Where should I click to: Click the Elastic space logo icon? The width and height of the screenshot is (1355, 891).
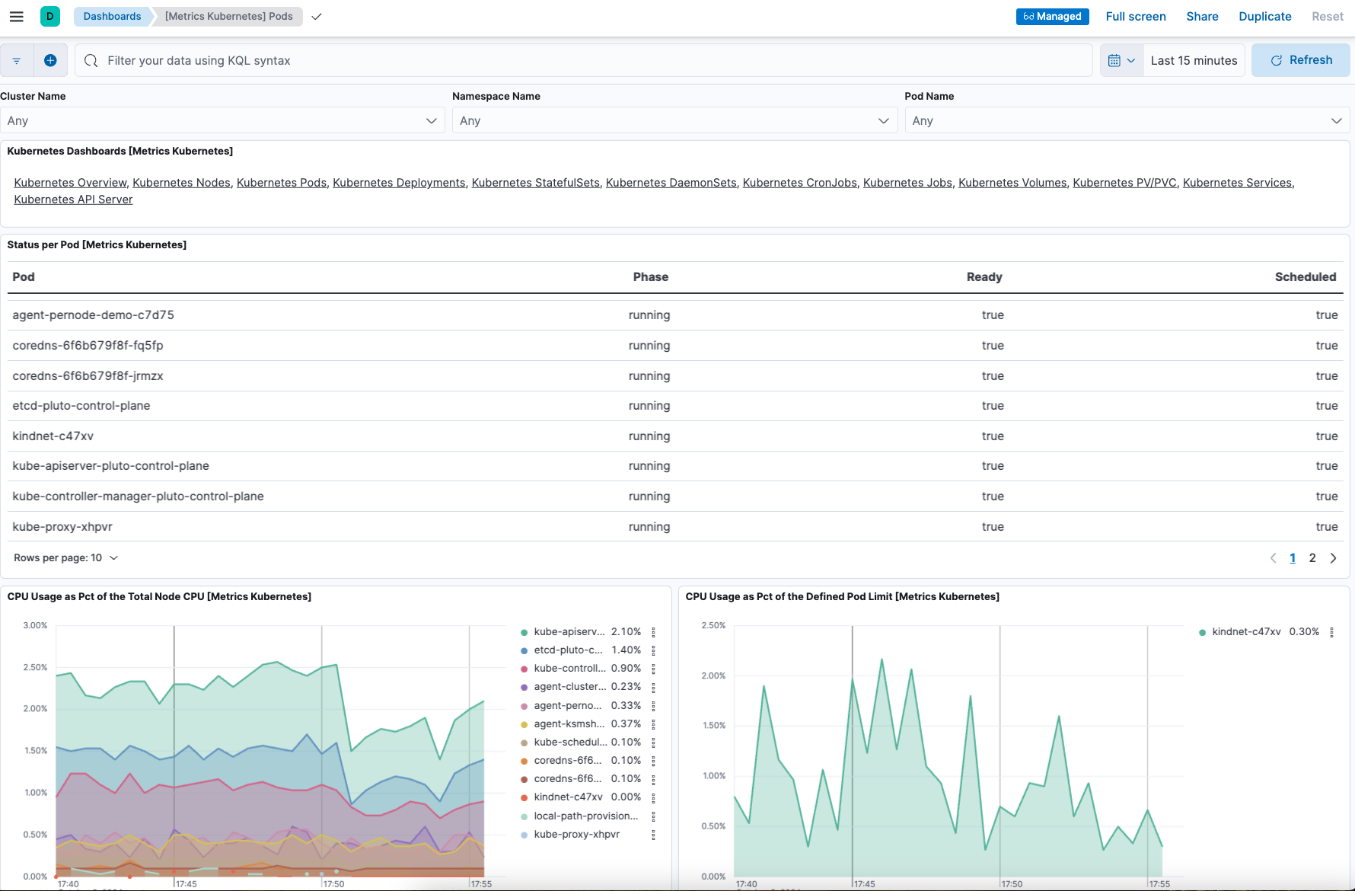(50, 16)
